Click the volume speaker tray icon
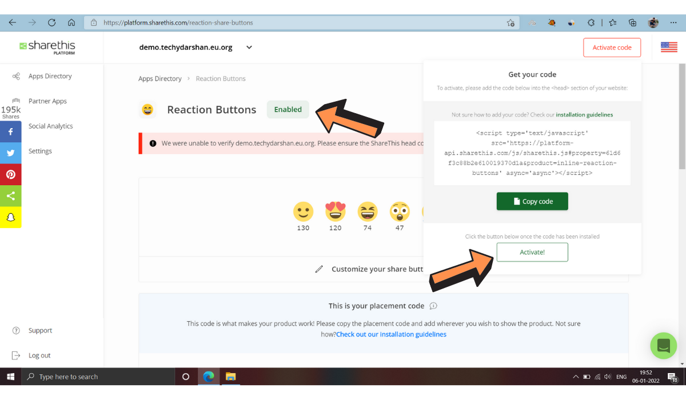The height and width of the screenshot is (400, 686). tap(607, 377)
